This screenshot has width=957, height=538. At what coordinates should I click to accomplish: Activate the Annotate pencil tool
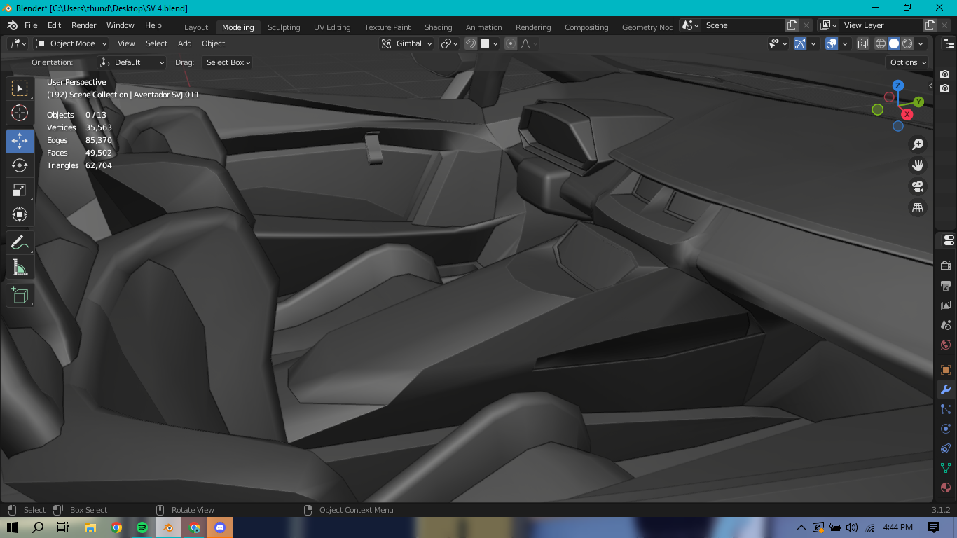pyautogui.click(x=20, y=242)
